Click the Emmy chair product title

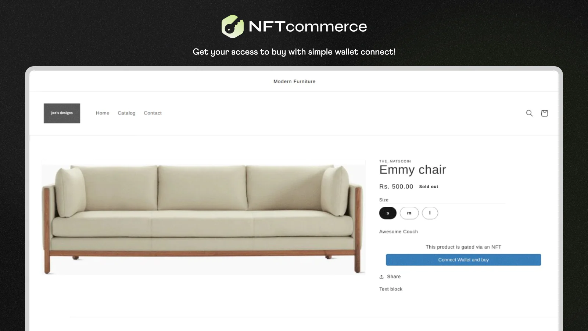[412, 170]
